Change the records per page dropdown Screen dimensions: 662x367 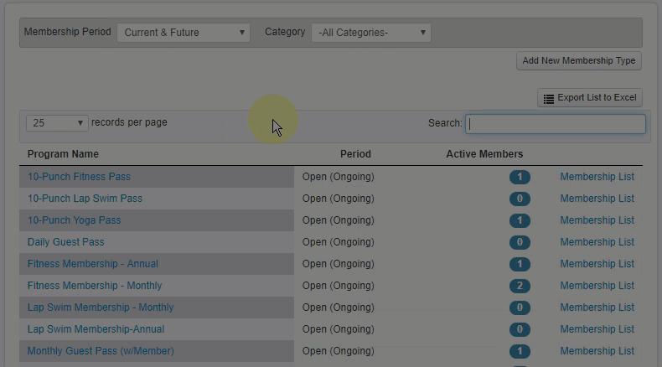(x=57, y=123)
